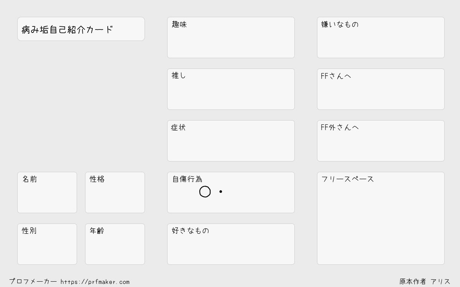Click the プロフメーカー label text
The width and height of the screenshot is (460, 287).
[x=33, y=282]
